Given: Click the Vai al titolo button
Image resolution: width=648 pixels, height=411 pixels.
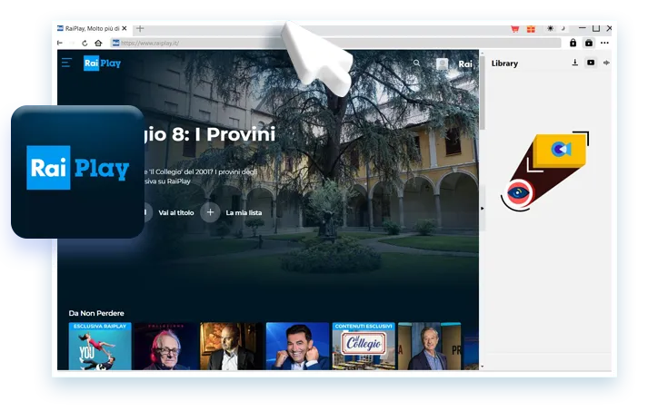Looking at the screenshot, I should click(176, 212).
